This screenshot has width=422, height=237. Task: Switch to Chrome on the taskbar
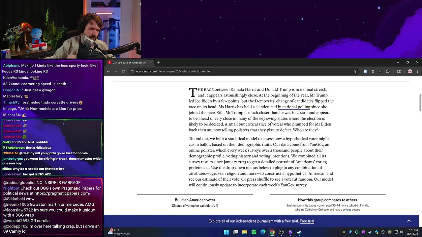pyautogui.click(x=272, y=232)
